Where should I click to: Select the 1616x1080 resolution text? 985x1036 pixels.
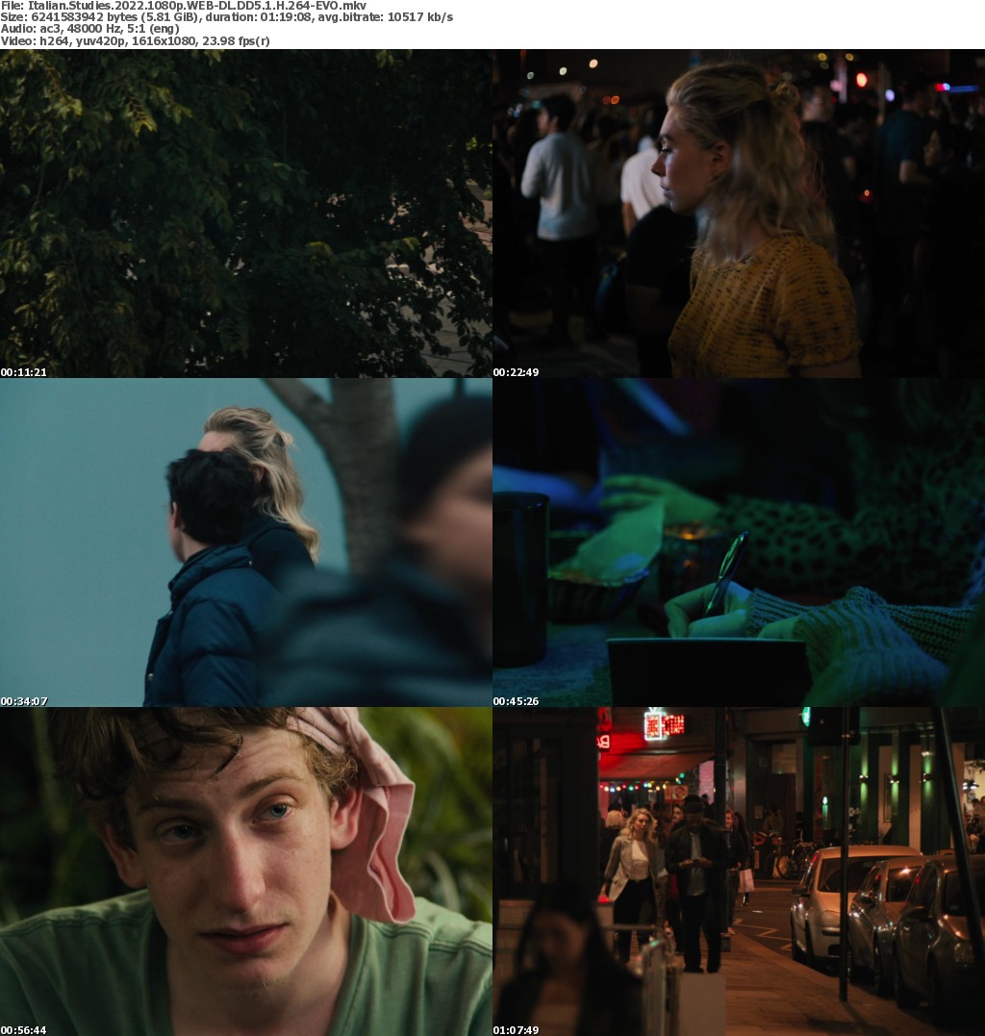click(163, 40)
